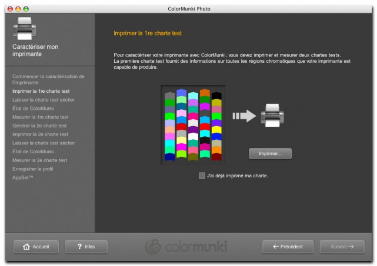Click the dark red patch at chart bottom

[x=216, y=157]
